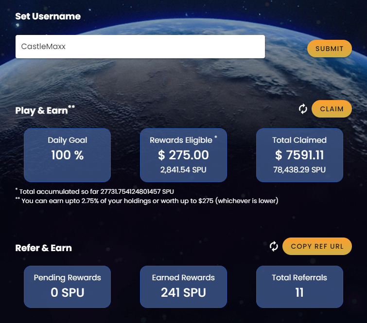Submit the CastleMaxx username

coord(329,49)
